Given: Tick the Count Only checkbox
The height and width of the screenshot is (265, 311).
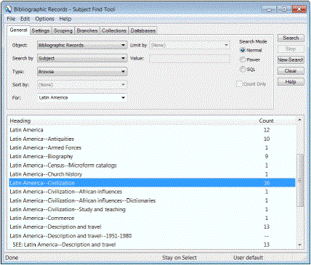Looking at the screenshot, I should [x=239, y=84].
